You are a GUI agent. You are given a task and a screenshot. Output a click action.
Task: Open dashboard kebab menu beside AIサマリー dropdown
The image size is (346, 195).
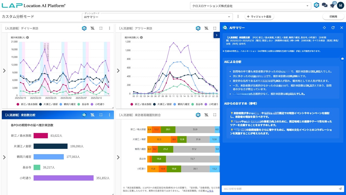click(238, 17)
